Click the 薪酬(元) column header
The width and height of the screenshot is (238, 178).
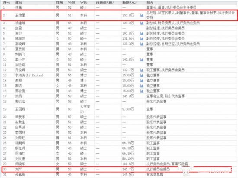coord(129,2)
